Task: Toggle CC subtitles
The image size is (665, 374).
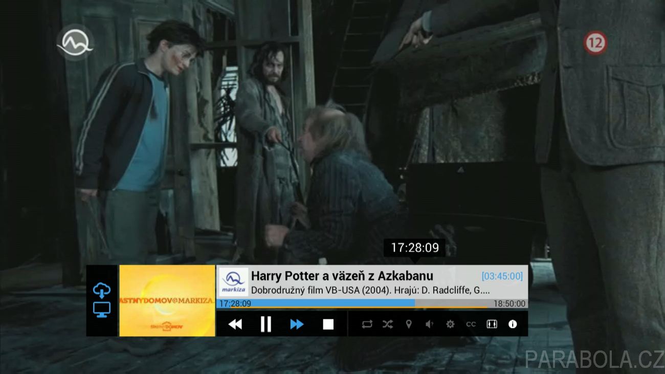Action: (x=471, y=324)
